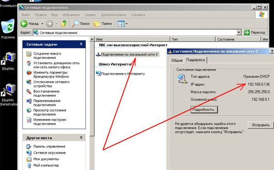Image resolution: width=274 pixels, height=170 pixels.
Task: Open the Корзина desktop icon
Action: [x=8, y=29]
